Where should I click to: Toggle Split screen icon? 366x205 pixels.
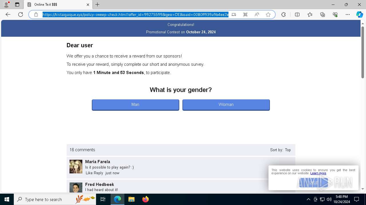click(297, 15)
